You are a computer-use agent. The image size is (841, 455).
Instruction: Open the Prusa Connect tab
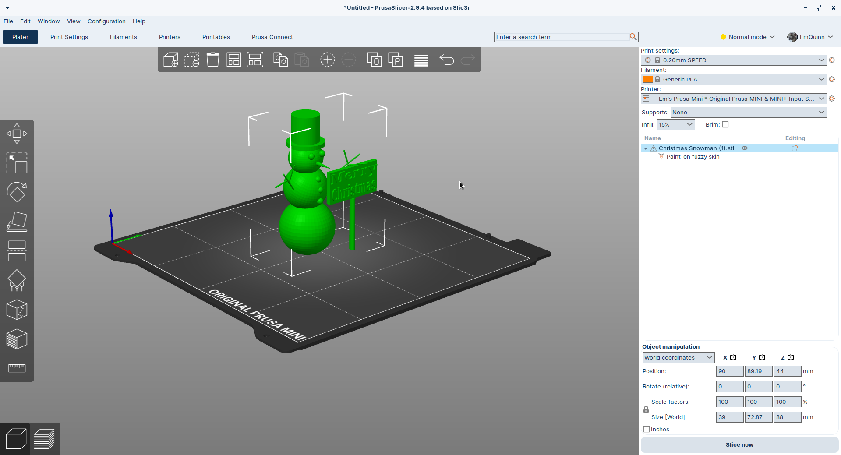point(272,37)
